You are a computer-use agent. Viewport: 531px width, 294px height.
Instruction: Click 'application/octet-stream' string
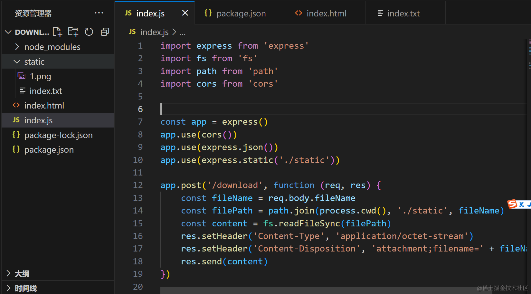[402, 236]
